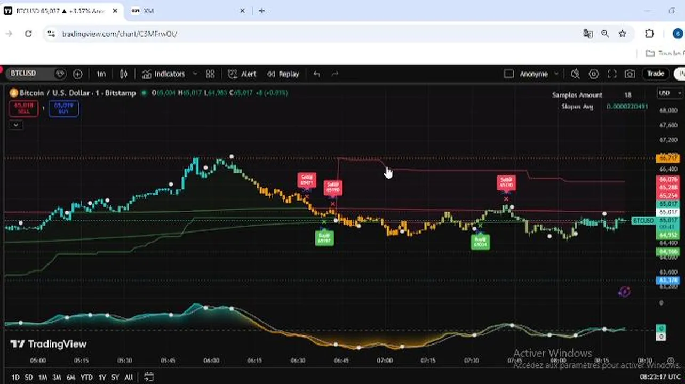Start bar Replay mode
685x384 pixels.
pos(283,74)
